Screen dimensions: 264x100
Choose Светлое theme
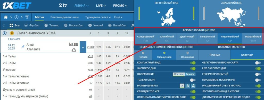tap(179, 74)
